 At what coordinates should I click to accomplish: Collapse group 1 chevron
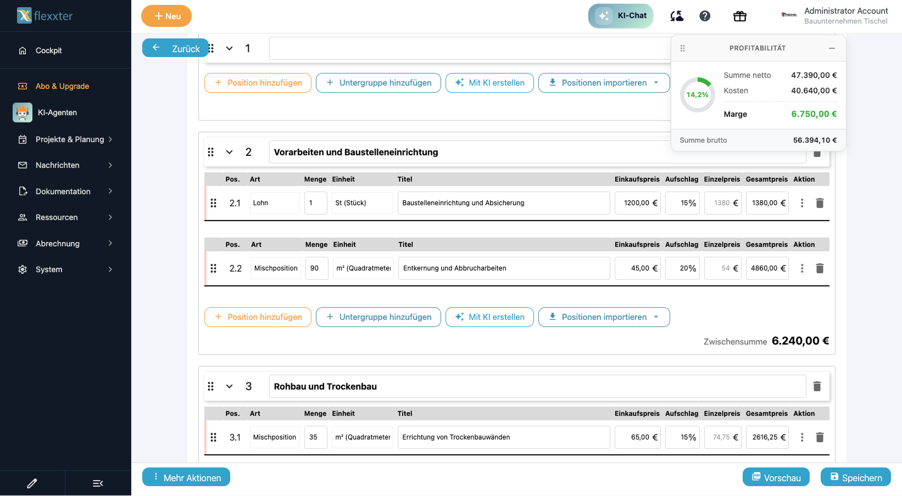(x=230, y=48)
